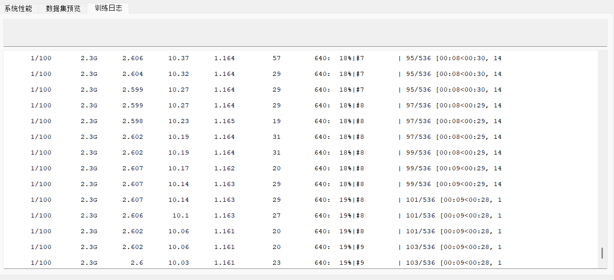Click 2.3G in the row with 10.32
This screenshot has width=614, height=280.
[89, 74]
